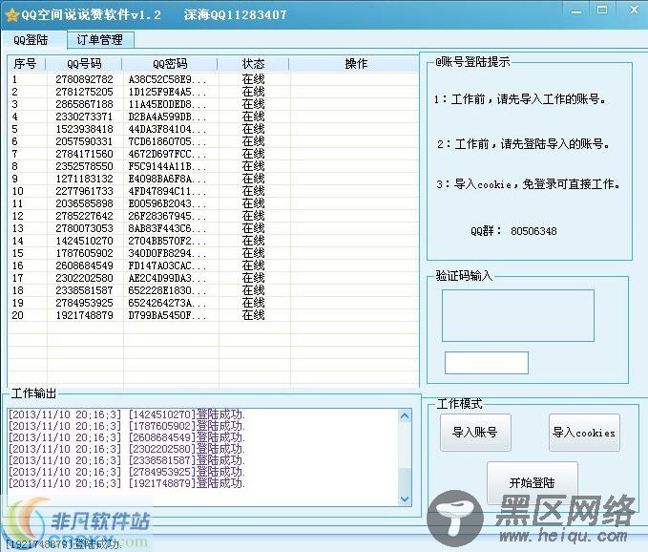Click log line for [1921748879]登陆成功
Screen dimensions: 648x552
pos(127,483)
